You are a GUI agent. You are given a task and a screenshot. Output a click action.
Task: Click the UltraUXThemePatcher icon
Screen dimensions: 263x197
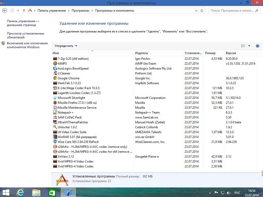(x=55, y=122)
